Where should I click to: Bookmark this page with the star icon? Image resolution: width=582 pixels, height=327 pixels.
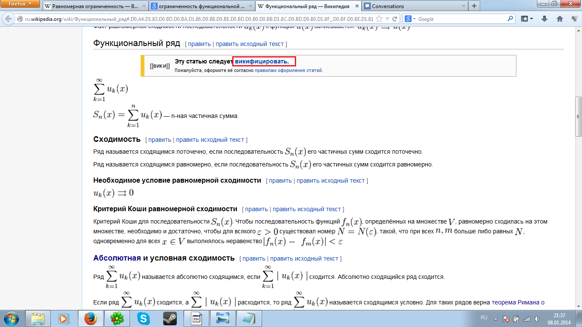pos(379,19)
